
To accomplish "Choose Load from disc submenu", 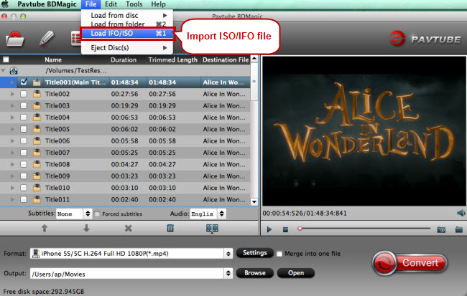I will pos(127,15).
